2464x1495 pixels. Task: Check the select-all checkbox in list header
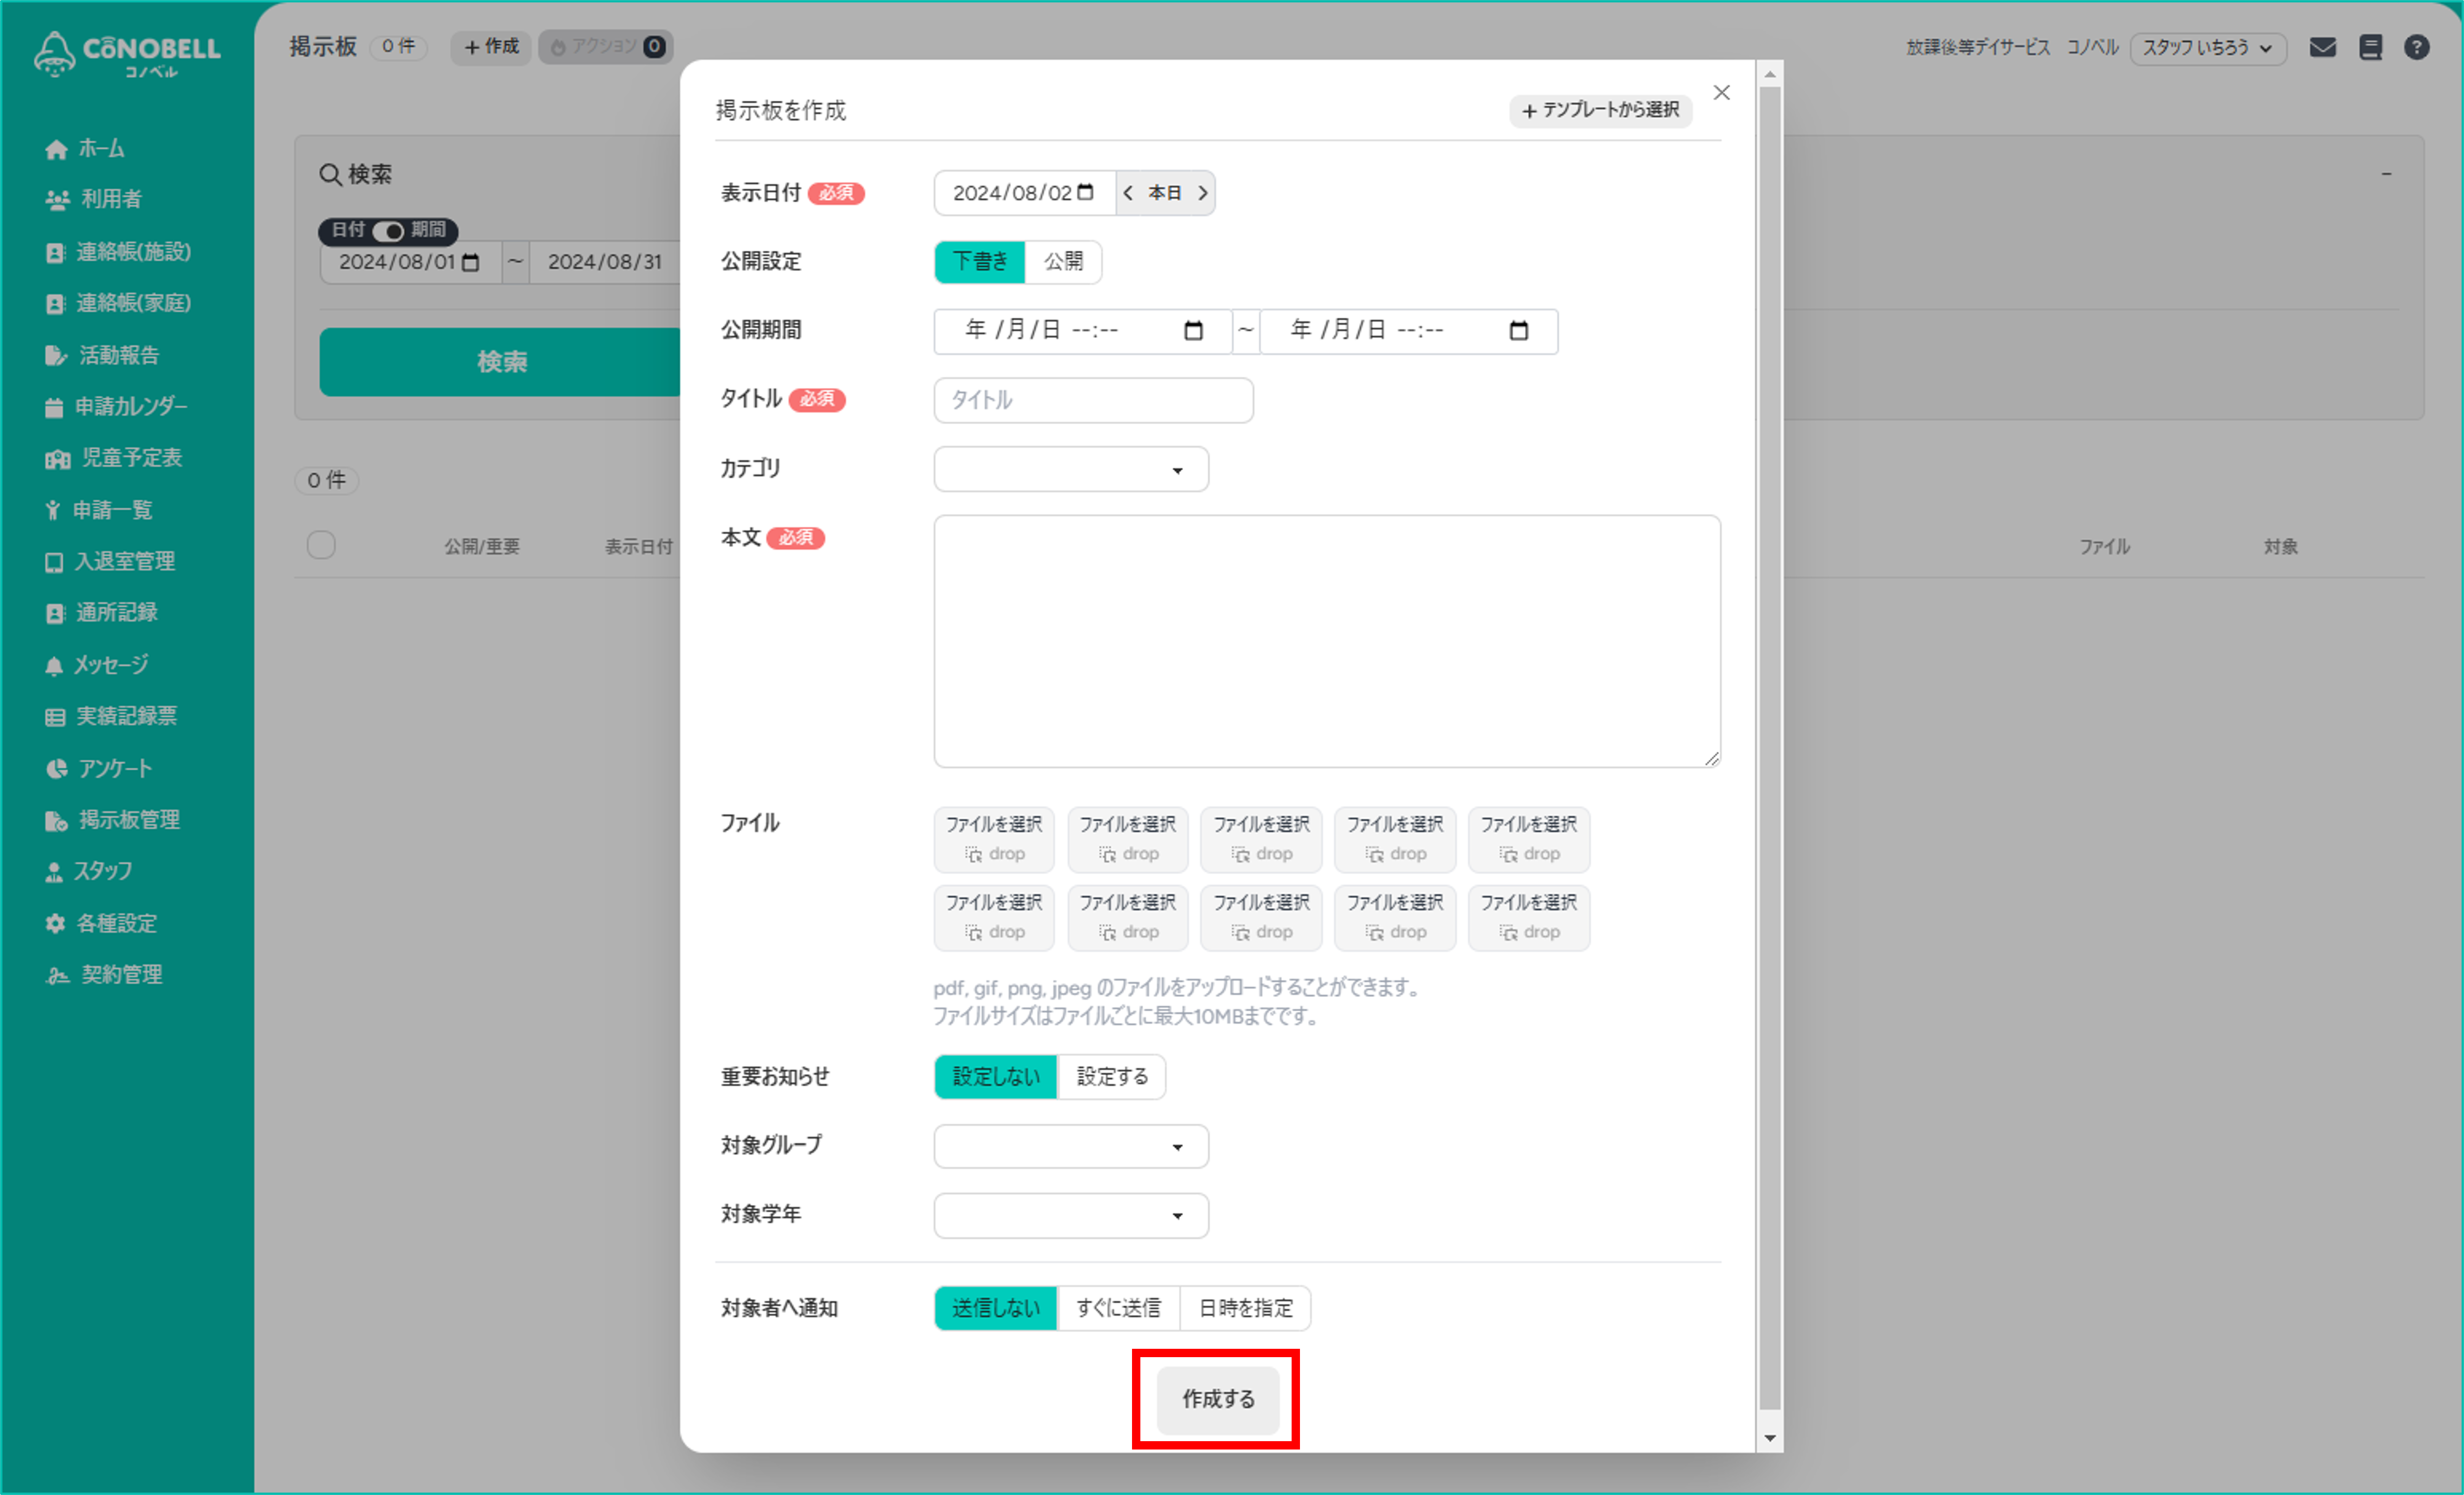[321, 545]
